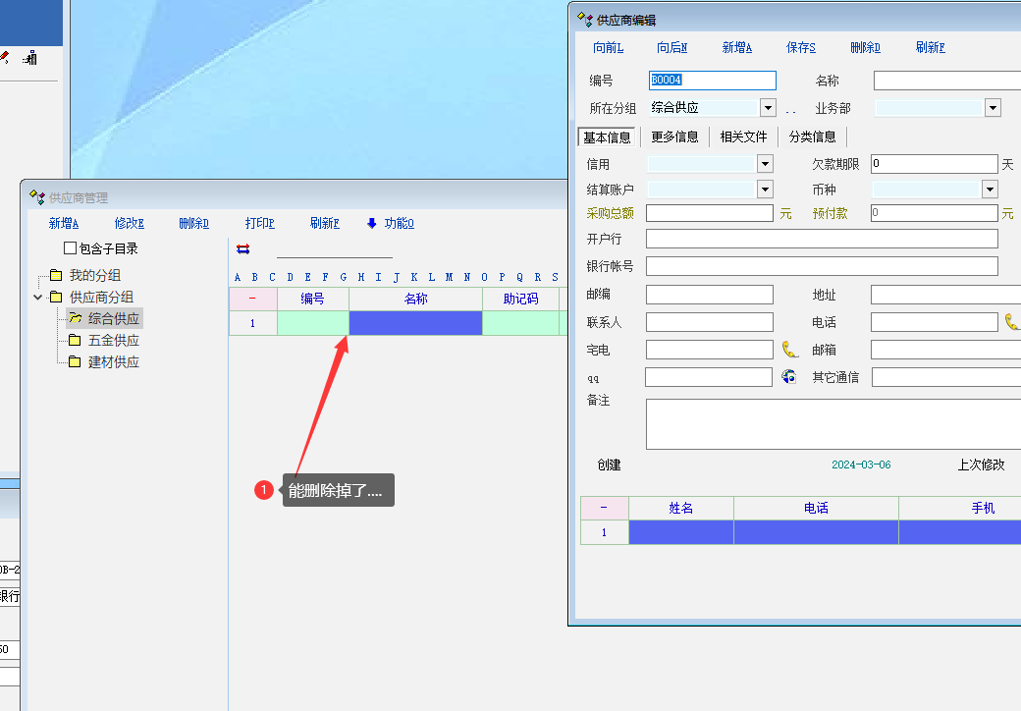Click the phone icon next to 宅电 field
Viewport: 1021px width, 711px height.
click(790, 349)
